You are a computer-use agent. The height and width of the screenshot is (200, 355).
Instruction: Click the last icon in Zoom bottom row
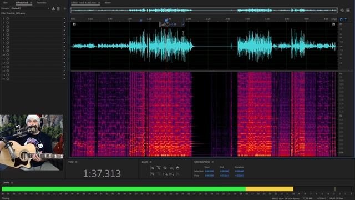[177, 174]
